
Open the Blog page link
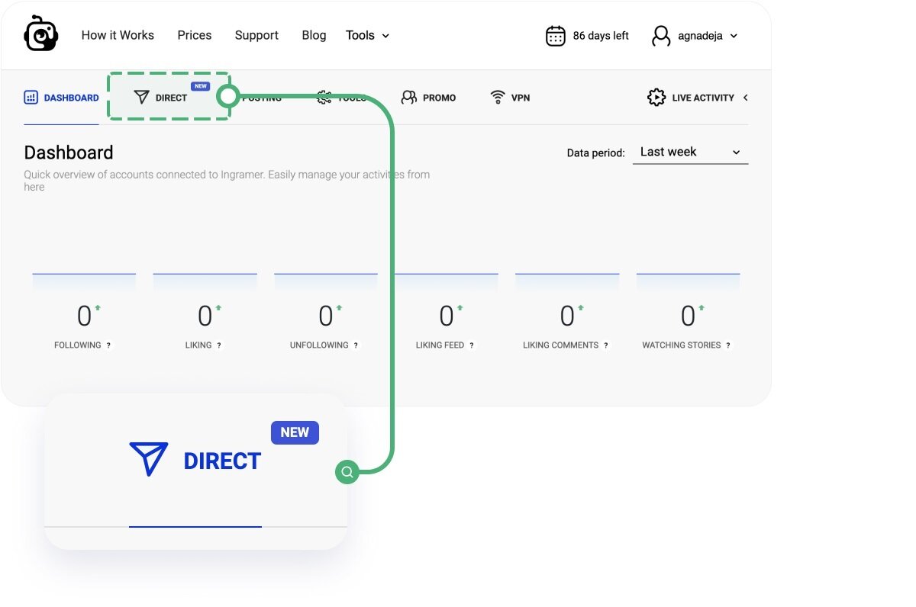coord(314,35)
